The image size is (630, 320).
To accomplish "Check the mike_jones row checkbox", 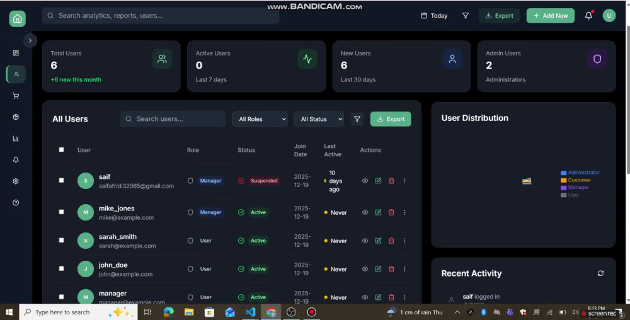I will (x=62, y=212).
